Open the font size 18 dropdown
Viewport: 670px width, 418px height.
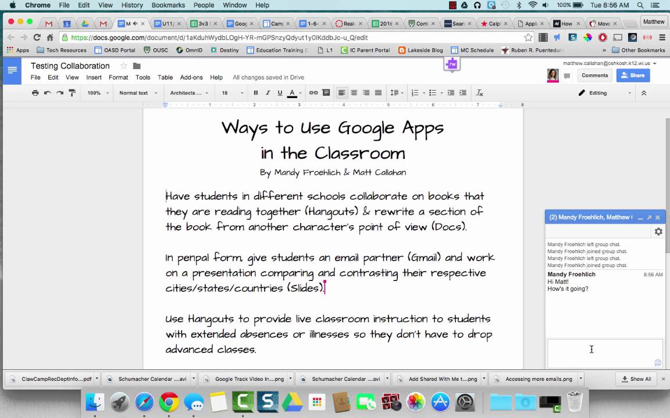pos(232,93)
